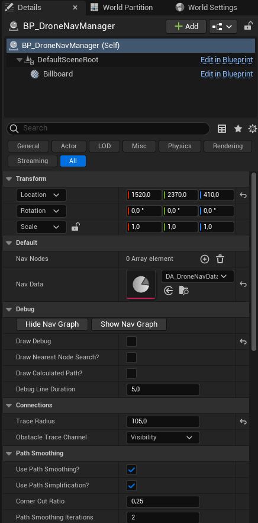The width and height of the screenshot is (258, 523).
Task: Collapse the Default section
Action: coord(9,243)
